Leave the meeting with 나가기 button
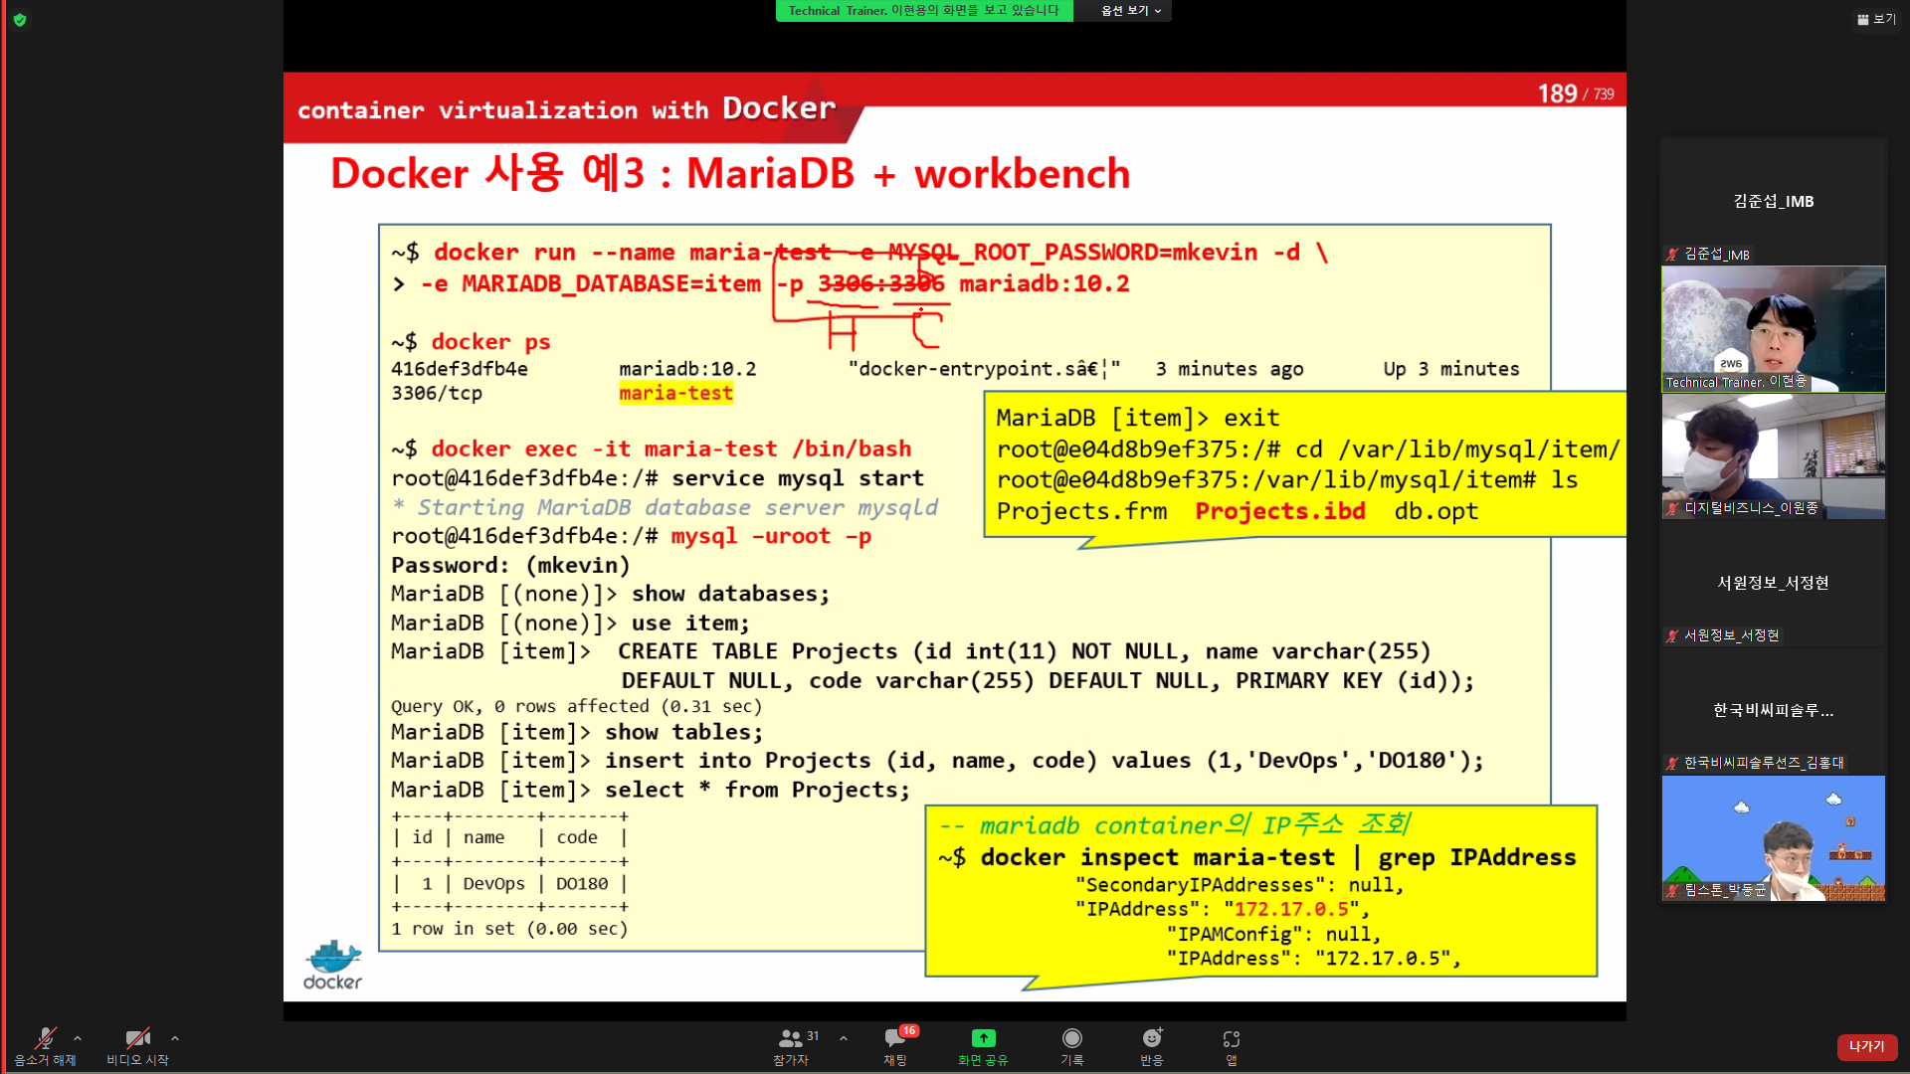 1867,1046
